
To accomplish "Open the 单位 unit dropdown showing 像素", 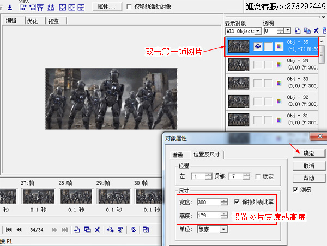I will pyautogui.click(x=223, y=229).
